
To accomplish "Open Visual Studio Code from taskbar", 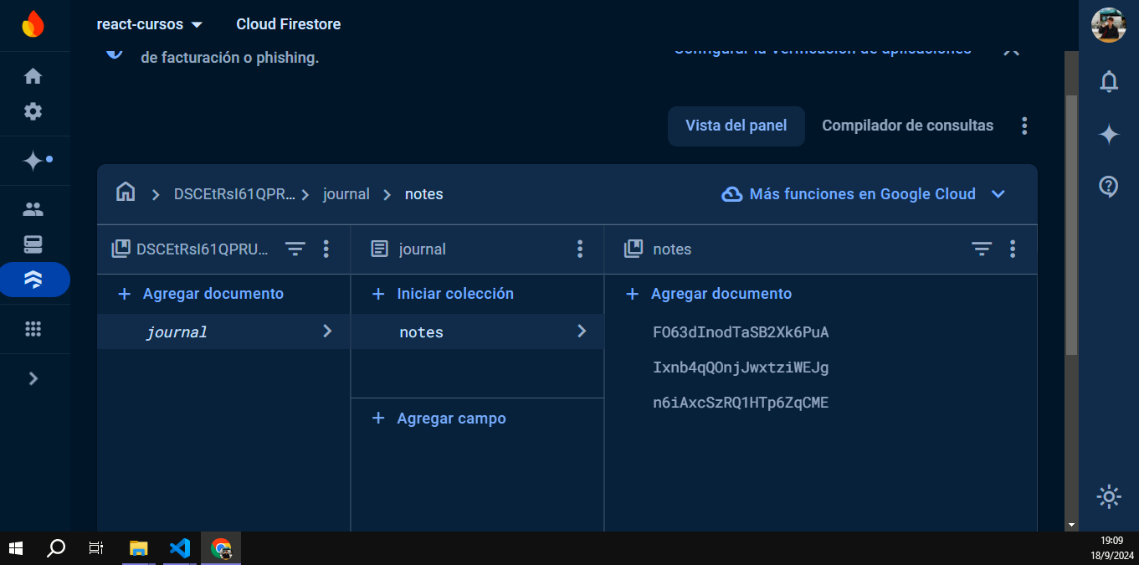I will 180,548.
